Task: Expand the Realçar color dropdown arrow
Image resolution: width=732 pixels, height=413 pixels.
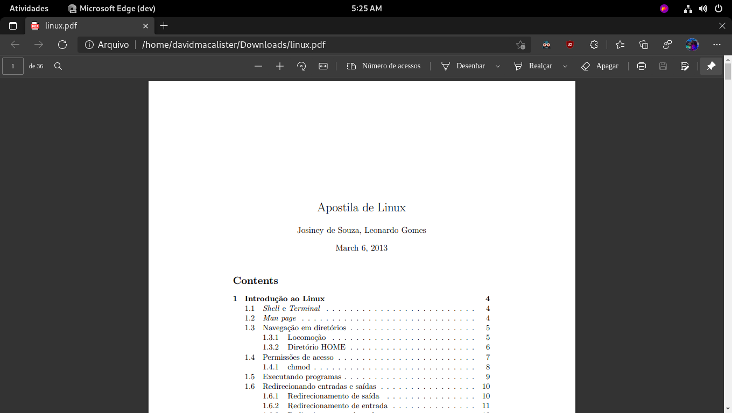Action: coord(565,66)
